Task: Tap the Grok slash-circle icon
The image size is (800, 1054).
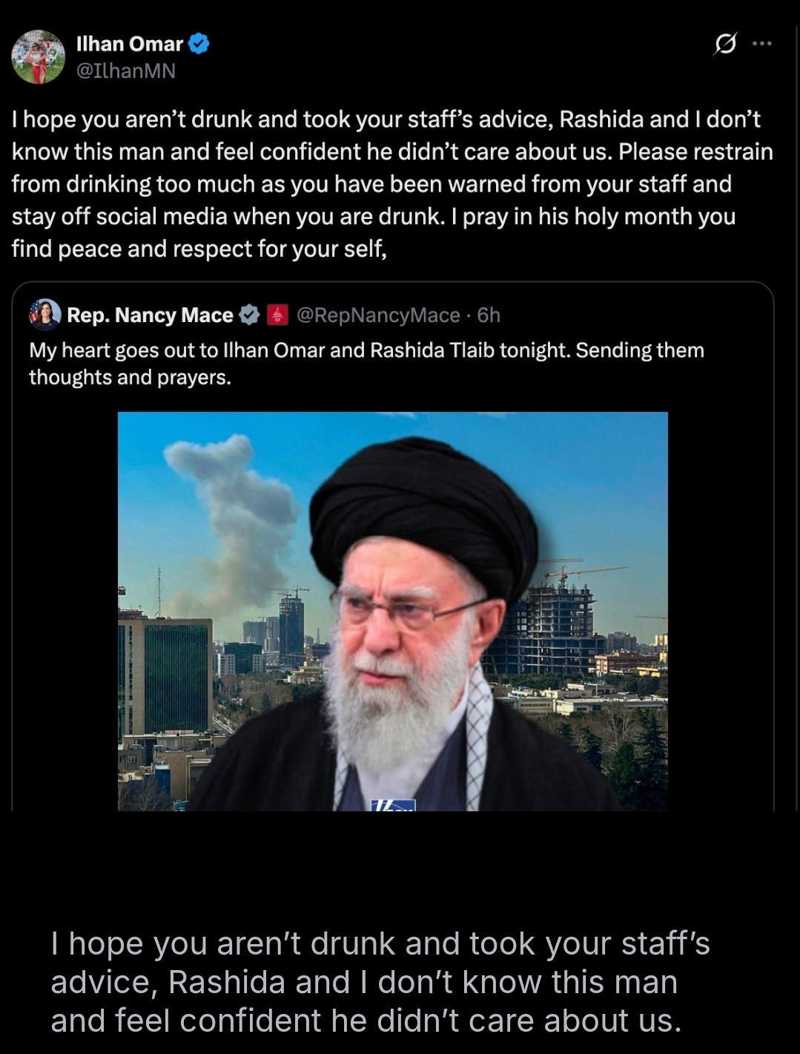Action: 724,45
